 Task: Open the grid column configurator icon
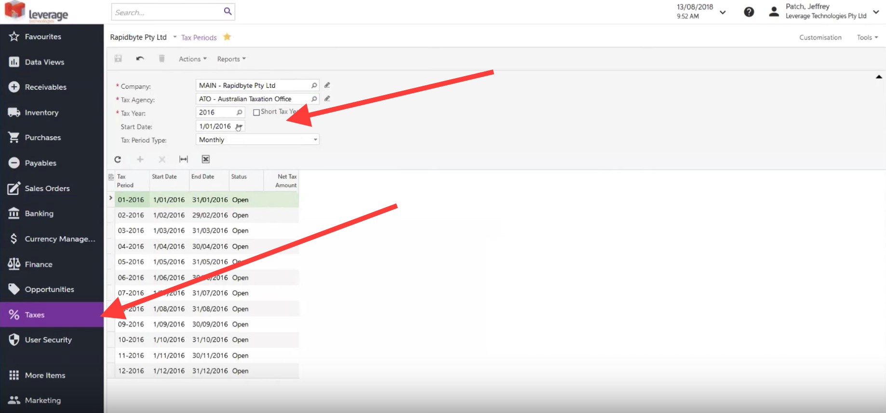point(111,177)
